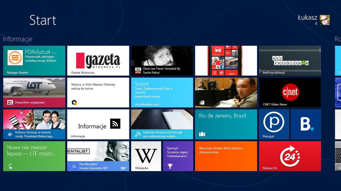Open the BezPrzycisków.pl tile

point(290,61)
